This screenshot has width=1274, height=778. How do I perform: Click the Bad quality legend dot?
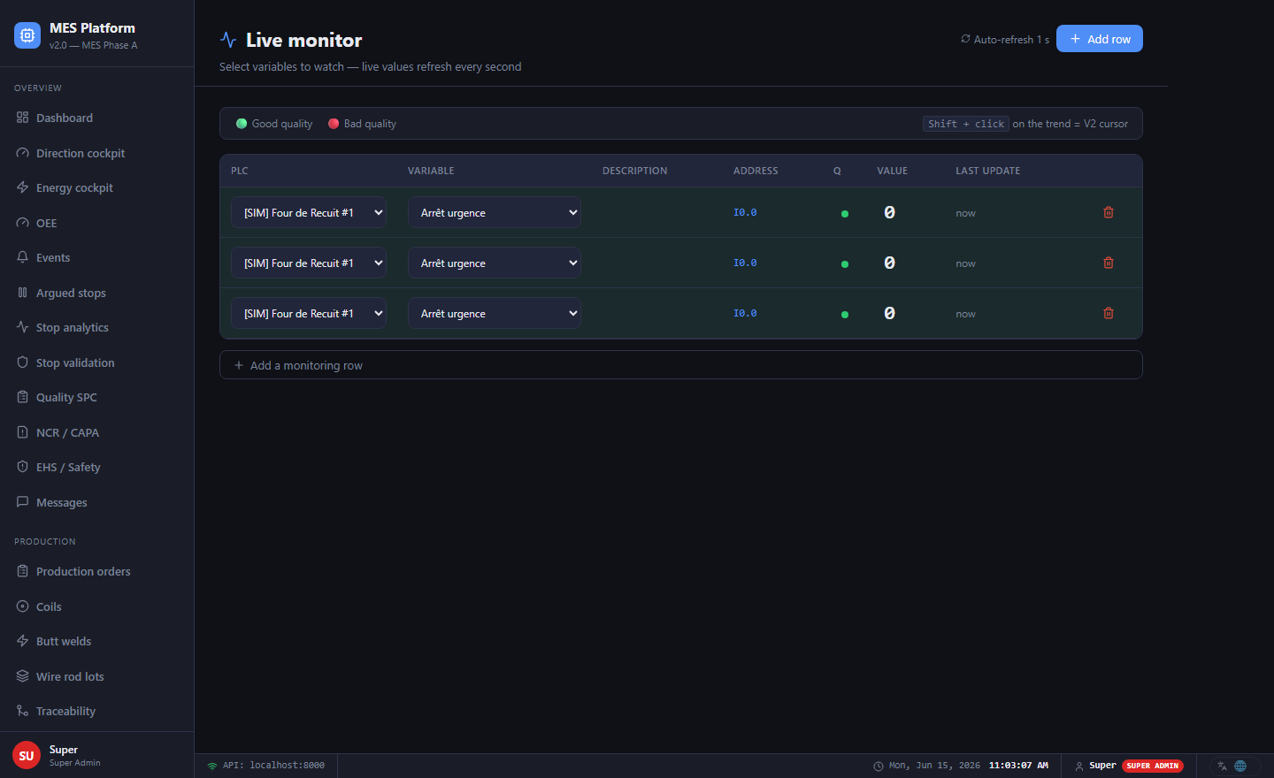click(334, 124)
